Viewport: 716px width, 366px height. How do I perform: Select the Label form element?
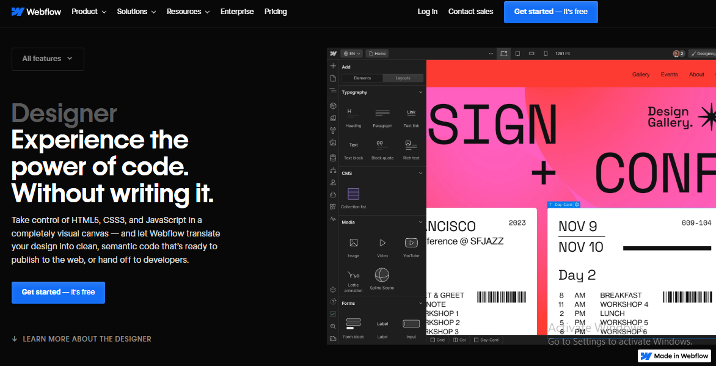pos(382,329)
